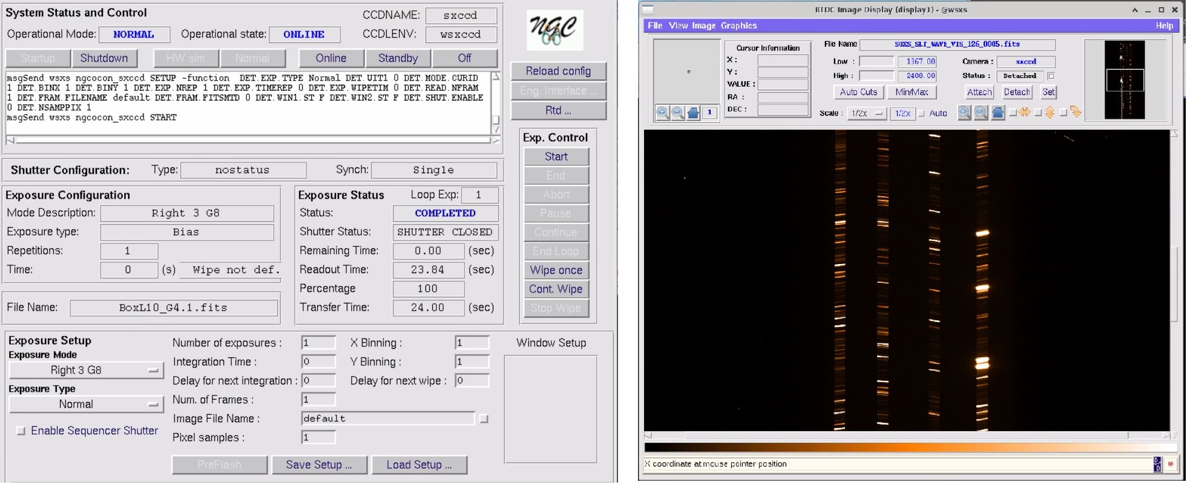
Task: Open the Exposure Mode dropdown Right 3 G8
Action: pyautogui.click(x=86, y=370)
